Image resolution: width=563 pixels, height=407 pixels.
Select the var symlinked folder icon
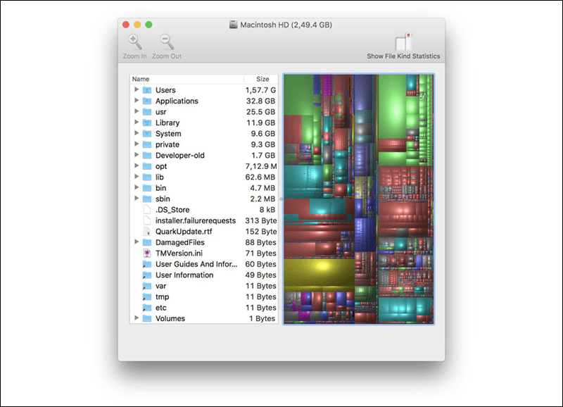(148, 286)
